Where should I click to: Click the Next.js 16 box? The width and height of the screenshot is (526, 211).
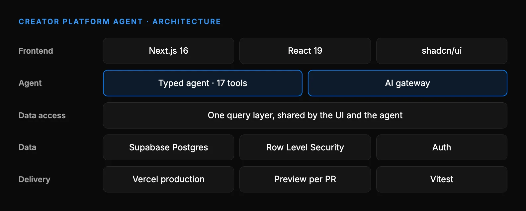pyautogui.click(x=168, y=51)
